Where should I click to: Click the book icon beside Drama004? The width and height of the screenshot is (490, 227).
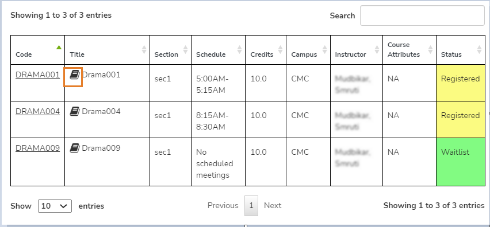(74, 111)
